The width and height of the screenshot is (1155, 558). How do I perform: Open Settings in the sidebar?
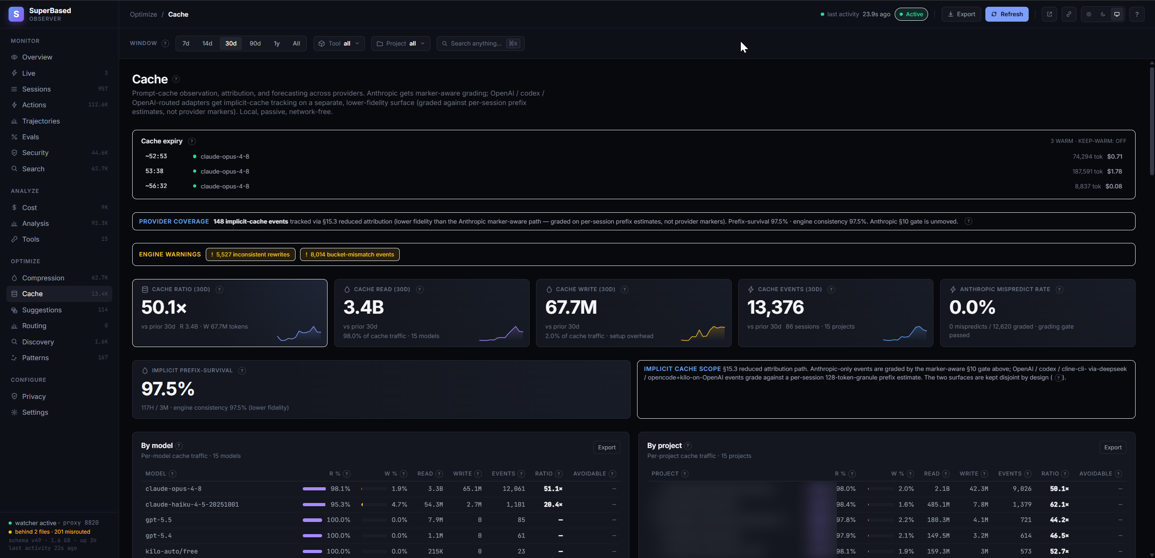[x=59, y=412]
